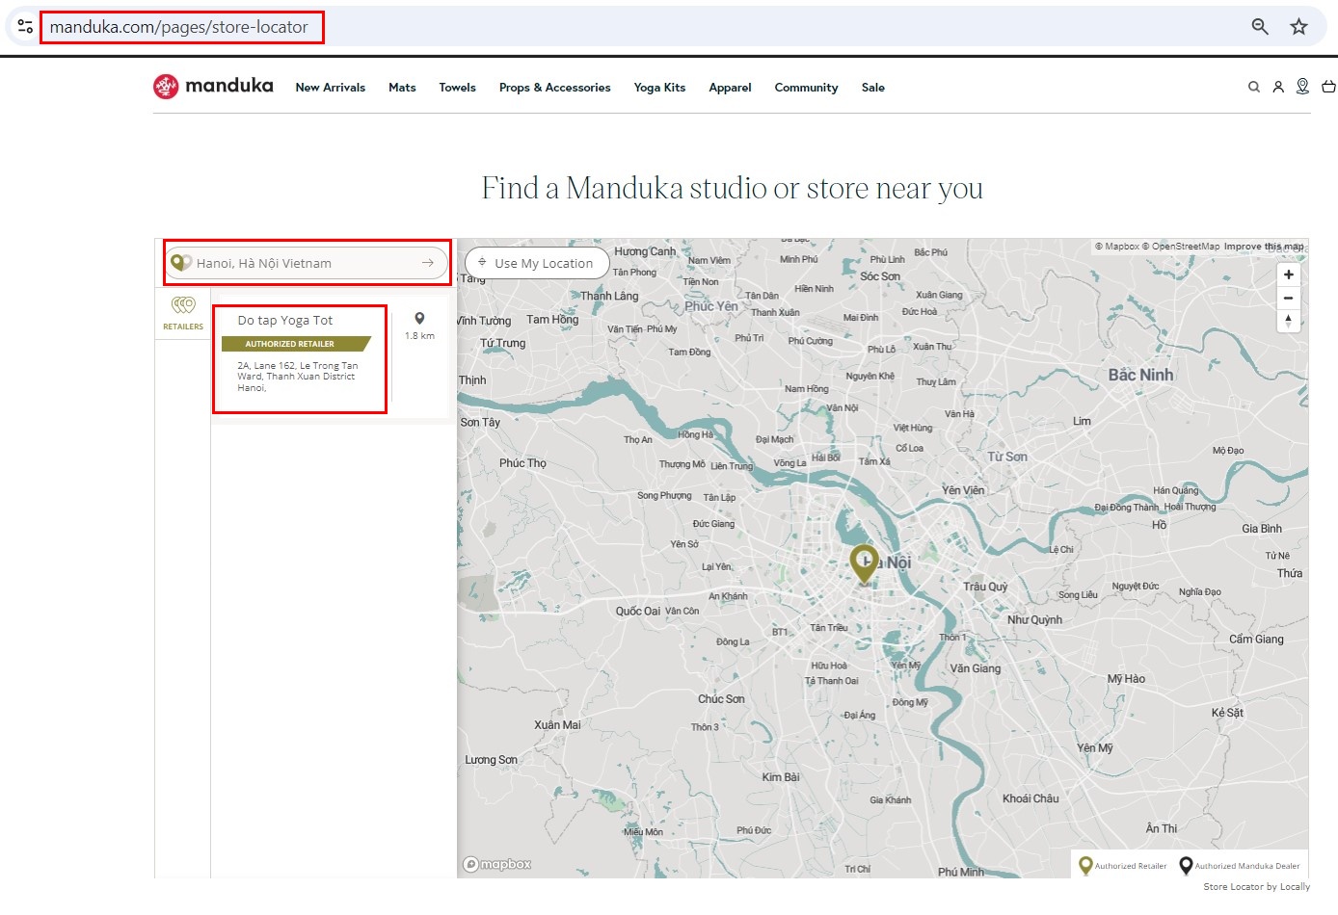Zoom out on the map
This screenshot has height=915, width=1338.
(1288, 298)
